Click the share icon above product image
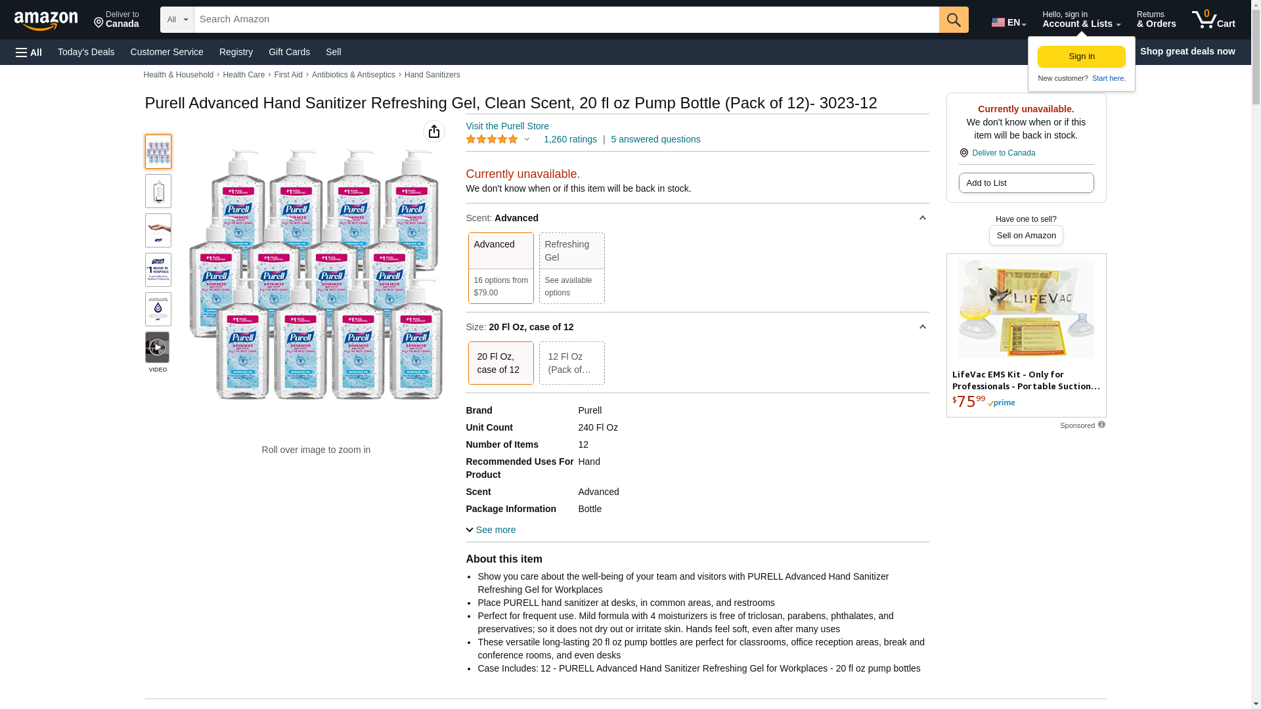 pos(433,131)
